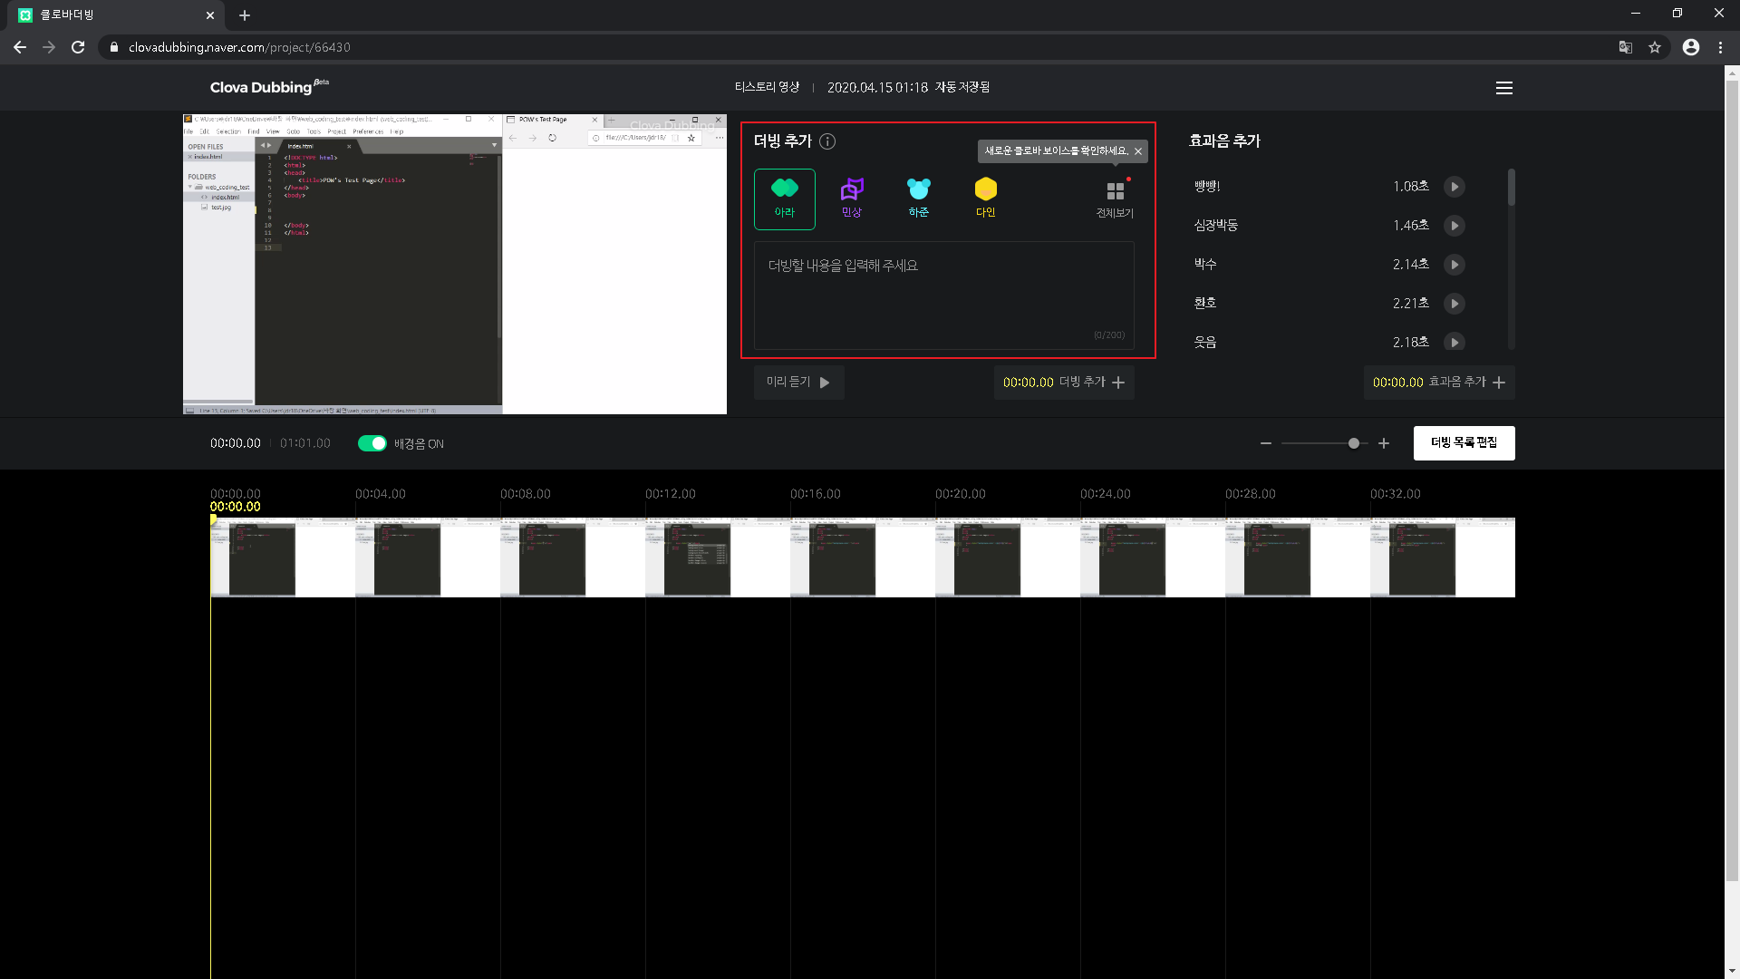Open 더빙 목록 편집
Viewport: 1740px width, 979px height.
(x=1464, y=443)
